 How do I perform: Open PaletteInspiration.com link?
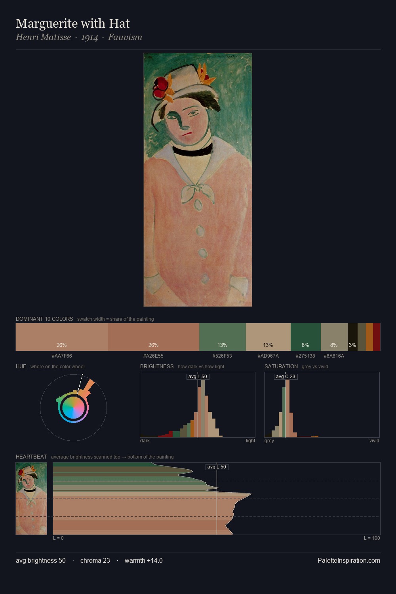[349, 560]
